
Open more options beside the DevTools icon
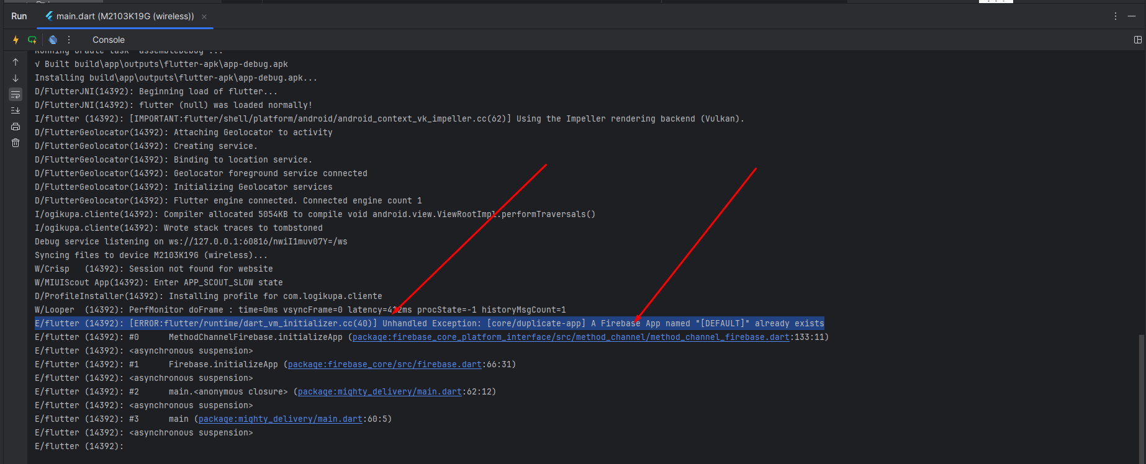(69, 40)
